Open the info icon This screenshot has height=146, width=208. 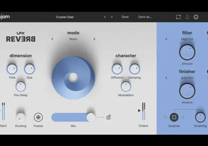[x=196, y=17]
